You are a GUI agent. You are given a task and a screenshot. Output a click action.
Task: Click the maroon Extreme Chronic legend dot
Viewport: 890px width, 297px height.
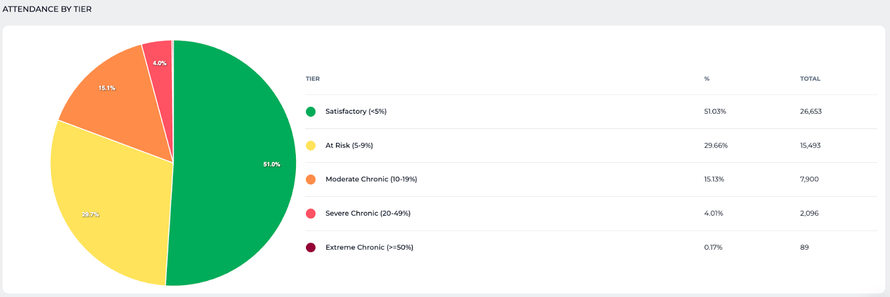pyautogui.click(x=310, y=247)
